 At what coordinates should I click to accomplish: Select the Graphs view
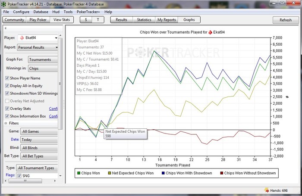pos(189,20)
